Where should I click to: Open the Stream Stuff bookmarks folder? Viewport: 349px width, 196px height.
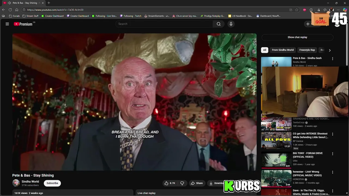(x=31, y=16)
